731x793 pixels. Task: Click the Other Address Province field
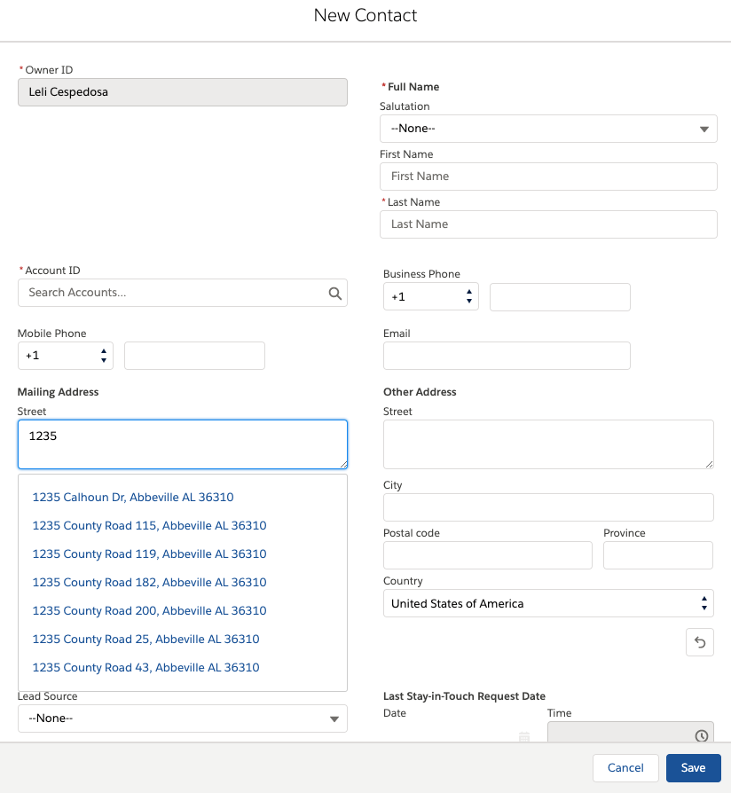tap(658, 555)
